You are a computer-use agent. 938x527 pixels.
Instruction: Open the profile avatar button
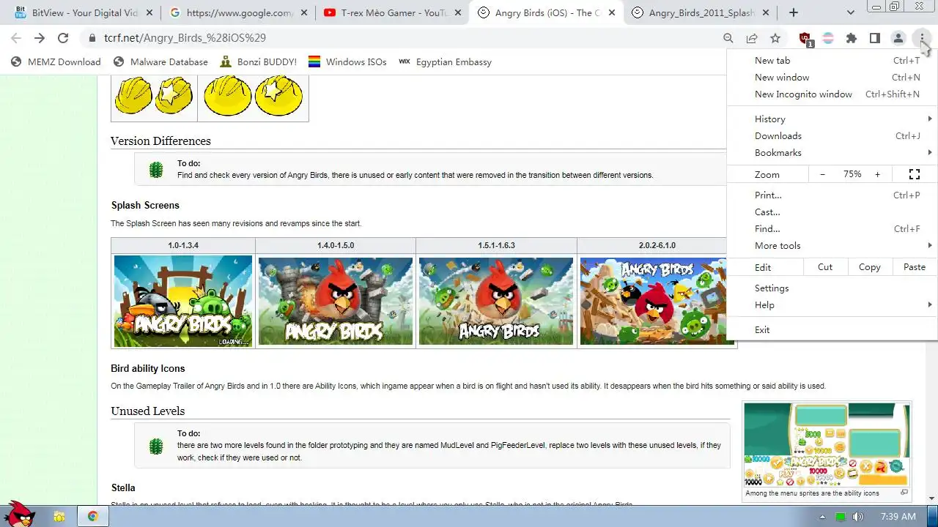pyautogui.click(x=898, y=38)
